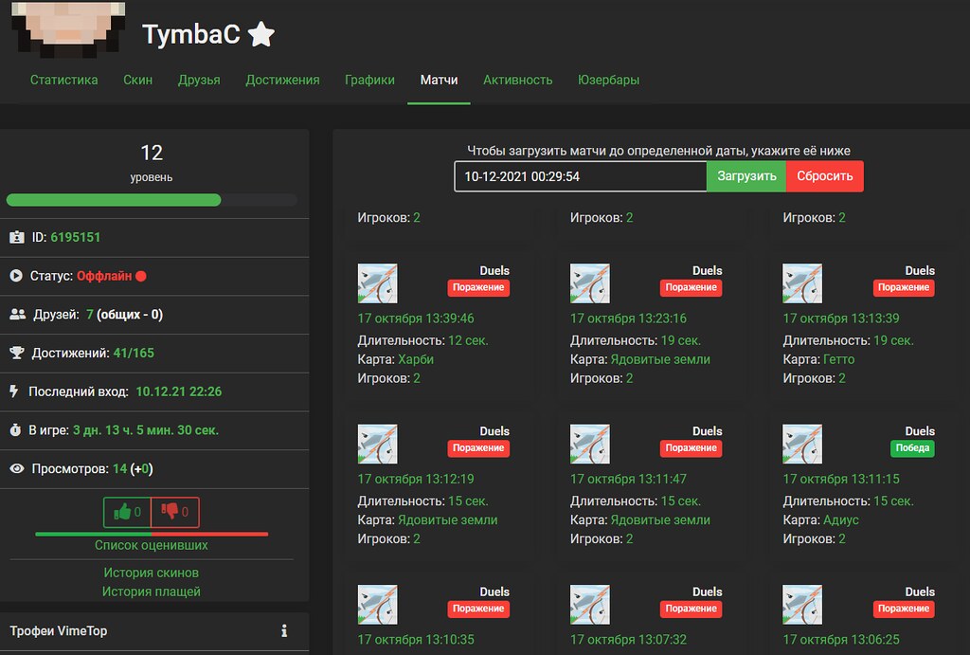
Task: Switch to the Достижения tab
Action: [282, 80]
